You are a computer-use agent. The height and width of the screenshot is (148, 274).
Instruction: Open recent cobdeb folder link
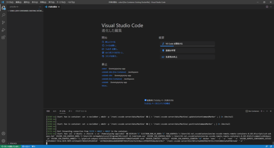point(105,82)
